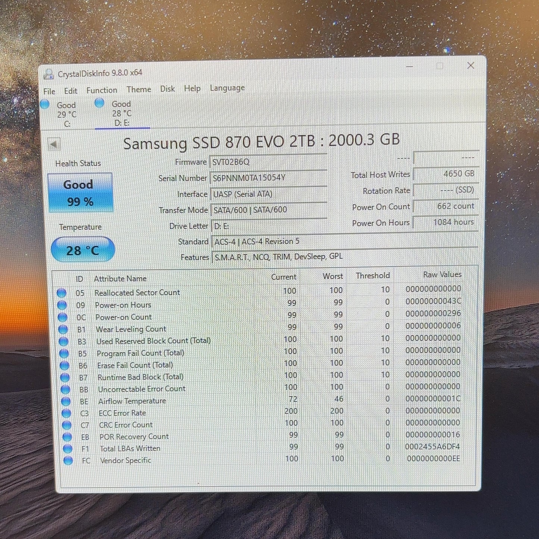Click status orb for Reallocated Sector Count
The height and width of the screenshot is (539, 539).
(x=62, y=293)
